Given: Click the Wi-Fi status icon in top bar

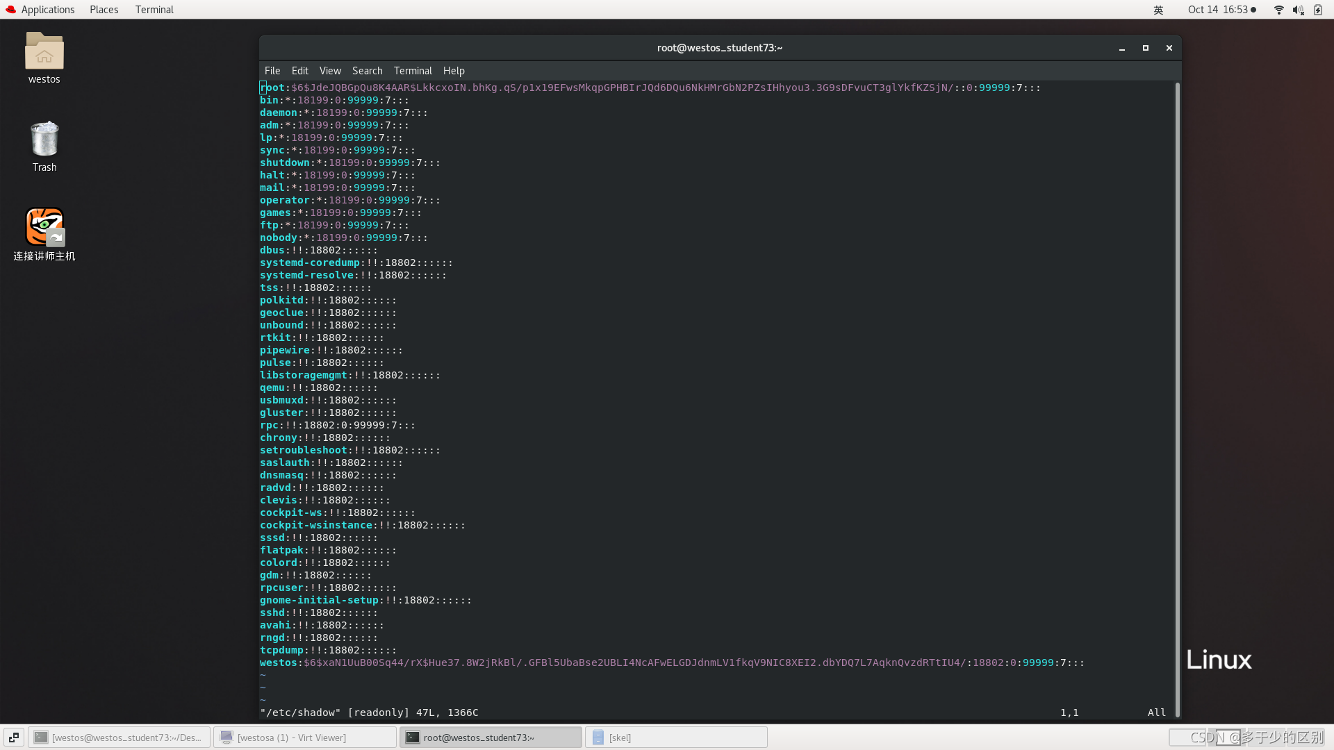Looking at the screenshot, I should [x=1278, y=10].
